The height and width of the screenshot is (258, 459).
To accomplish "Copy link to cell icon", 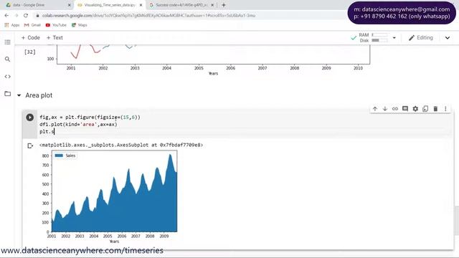I will [x=395, y=109].
